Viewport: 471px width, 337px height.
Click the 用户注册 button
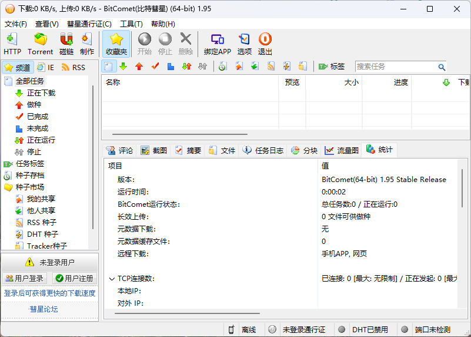pyautogui.click(x=75, y=278)
